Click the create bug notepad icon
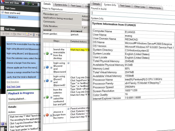Screen dimensions: 175x131 click(28, 35)
